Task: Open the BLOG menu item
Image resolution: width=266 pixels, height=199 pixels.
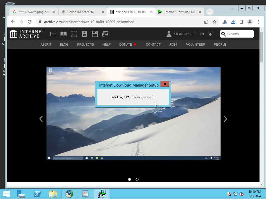Action: pyautogui.click(x=64, y=45)
